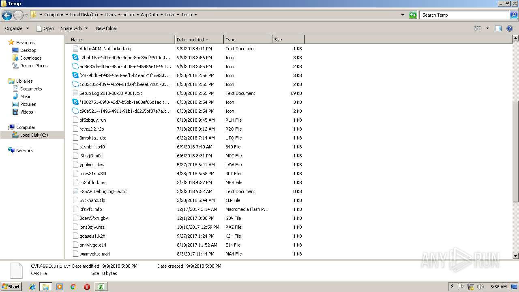Open Desktop in Favorites
The height and width of the screenshot is (292, 519).
(28, 50)
